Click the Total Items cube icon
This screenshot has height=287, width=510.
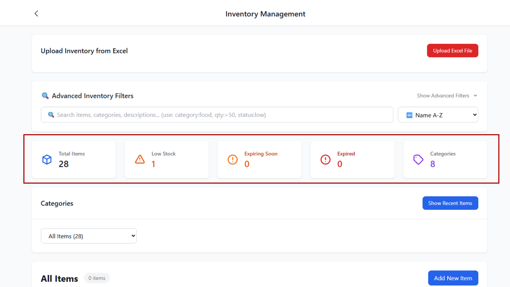point(47,159)
